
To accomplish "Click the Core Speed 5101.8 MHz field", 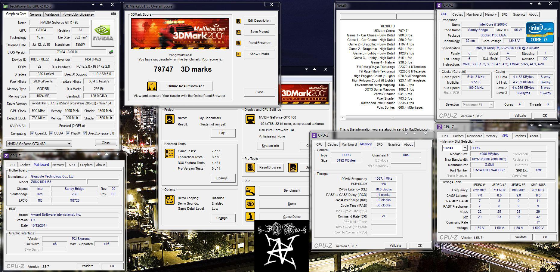I will (x=476, y=77).
